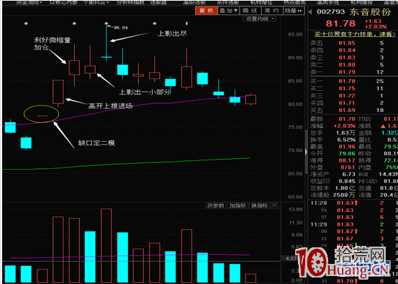Toggle the 复权 price adjustment button
This screenshot has height=284, width=398.
click(x=207, y=11)
